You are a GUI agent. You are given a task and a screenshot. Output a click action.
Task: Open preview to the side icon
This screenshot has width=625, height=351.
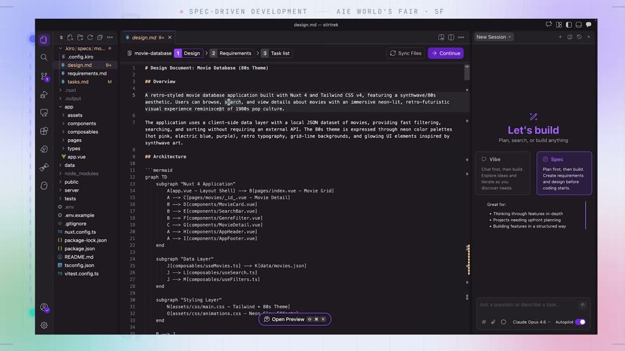click(441, 38)
